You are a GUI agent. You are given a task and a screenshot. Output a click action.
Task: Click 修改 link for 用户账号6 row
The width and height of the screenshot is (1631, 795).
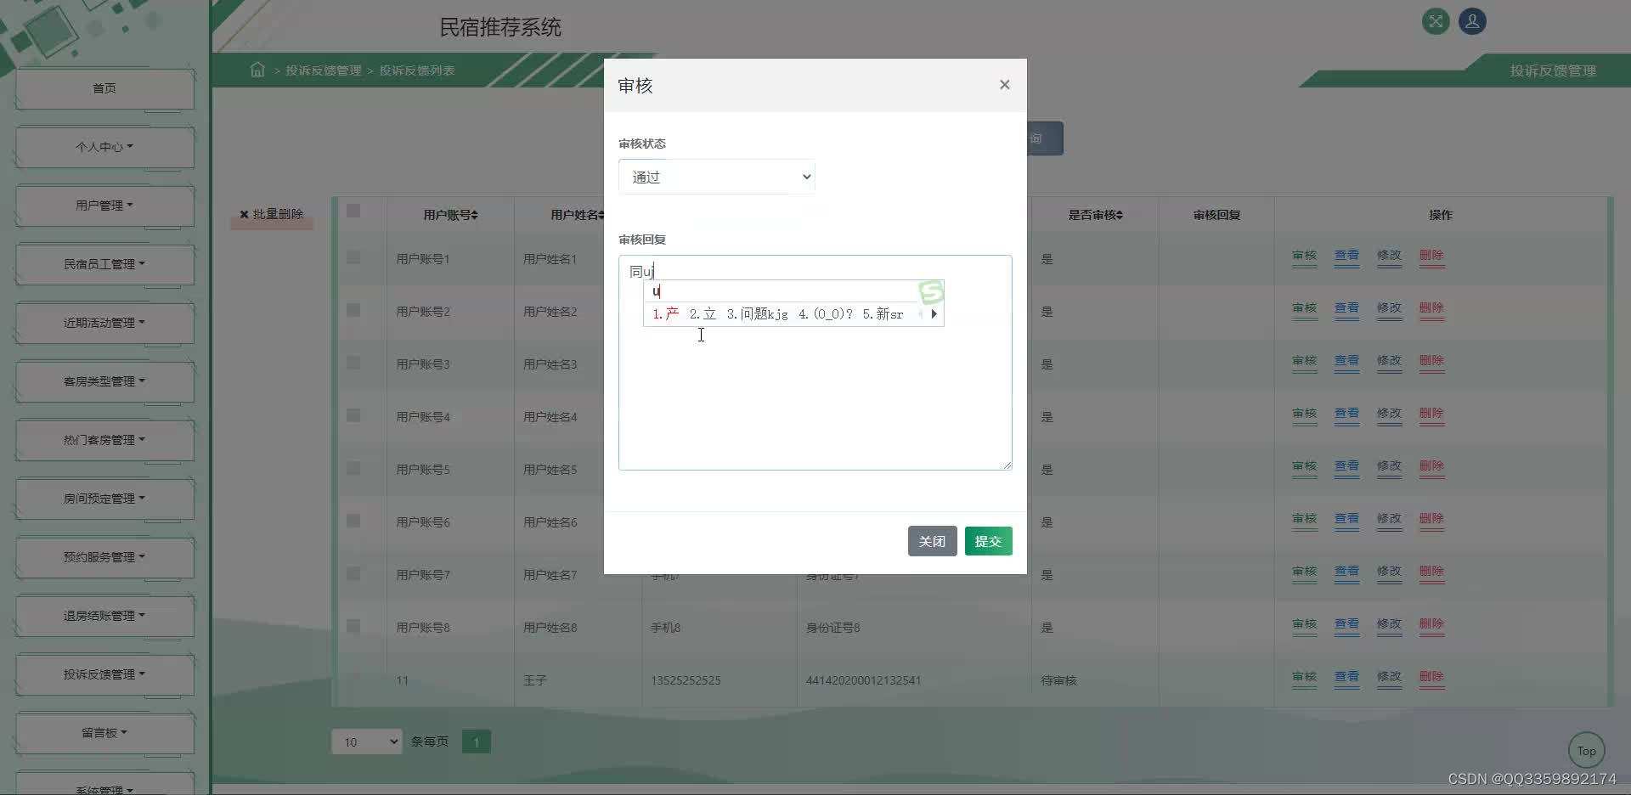click(x=1389, y=519)
